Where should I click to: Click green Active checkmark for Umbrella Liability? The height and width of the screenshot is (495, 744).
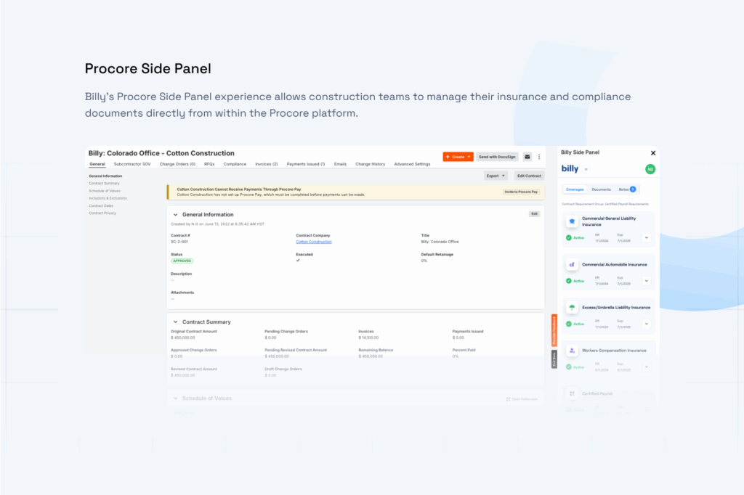click(x=568, y=324)
